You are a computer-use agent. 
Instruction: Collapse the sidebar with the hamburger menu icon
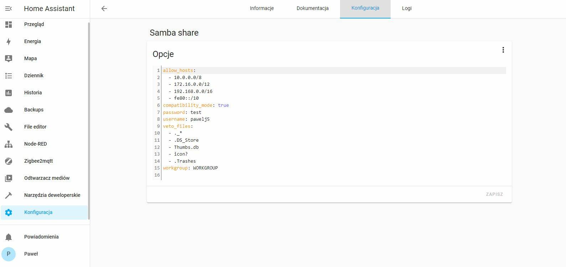click(9, 9)
